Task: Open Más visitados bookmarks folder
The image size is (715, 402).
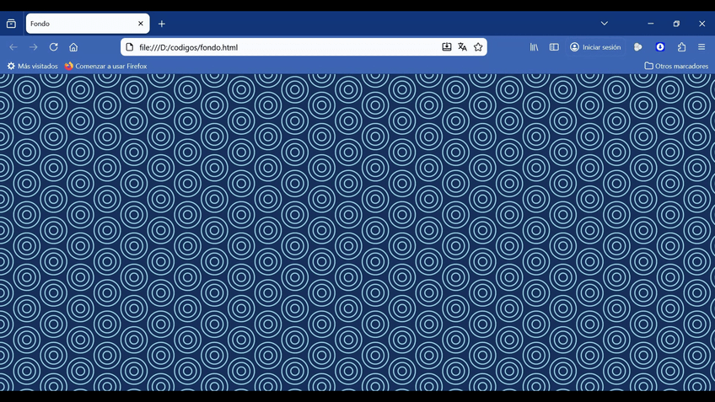Action: coord(32,66)
